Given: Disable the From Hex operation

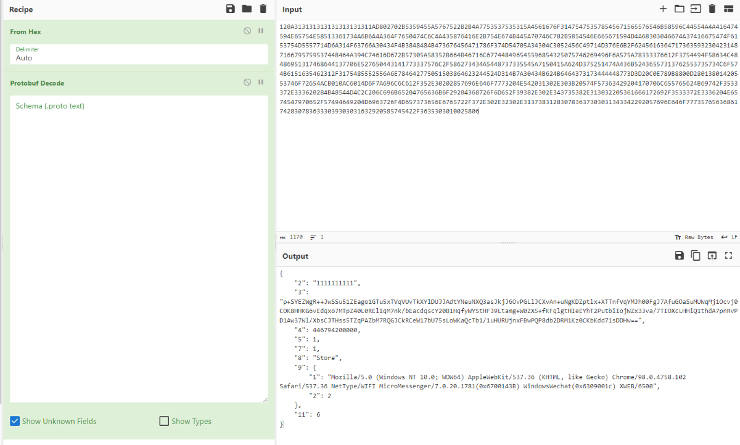Looking at the screenshot, I should point(247,31).
